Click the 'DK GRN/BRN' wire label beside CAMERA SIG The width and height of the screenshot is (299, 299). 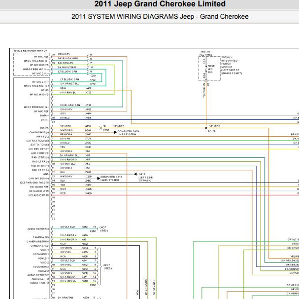68,235
